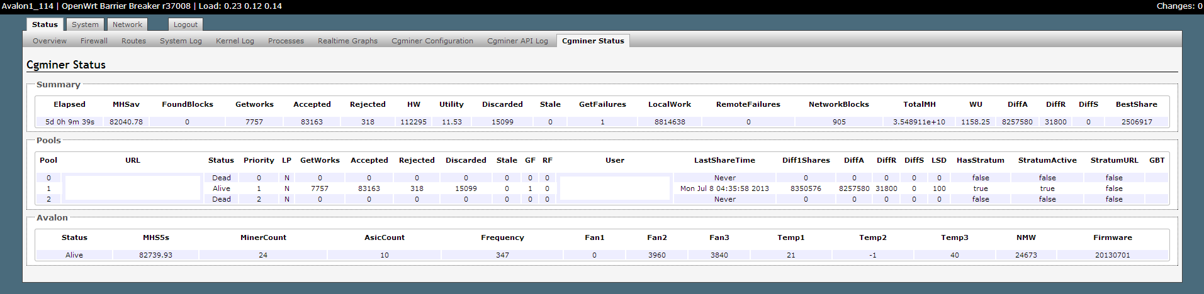Open the Status main tab
The image size is (1204, 294).
[45, 24]
